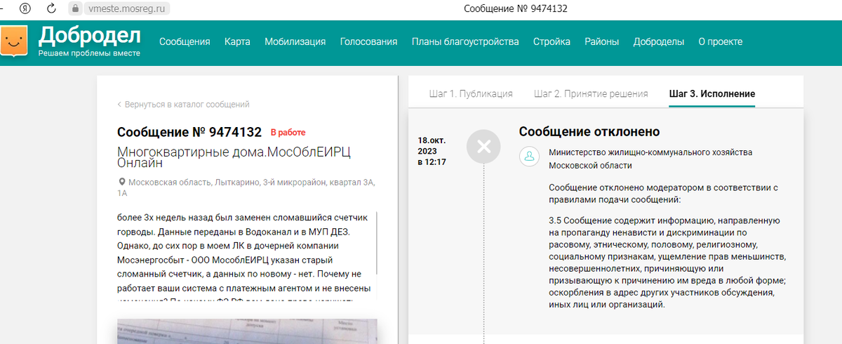
Task: Open the О проекте menu item
Action: point(721,41)
